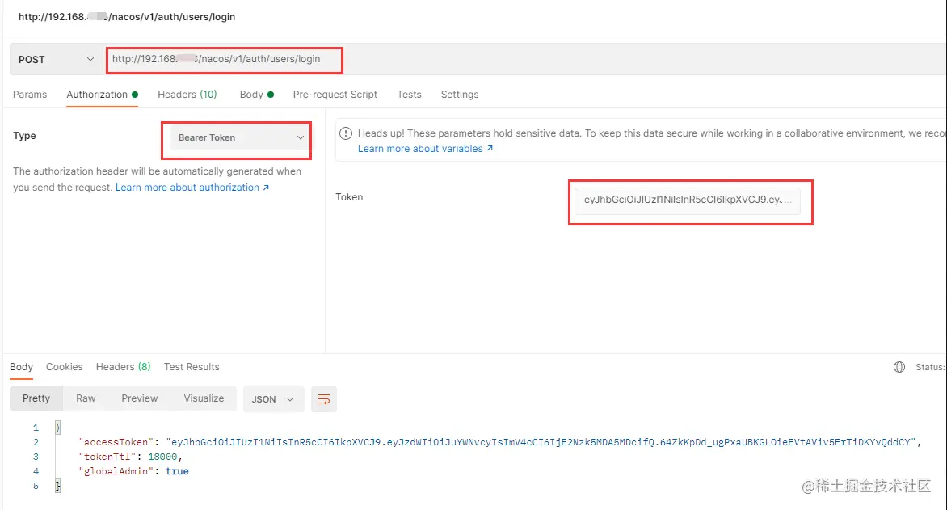Image resolution: width=947 pixels, height=510 pixels.
Task: Open the Settings tab
Action: [x=460, y=95]
